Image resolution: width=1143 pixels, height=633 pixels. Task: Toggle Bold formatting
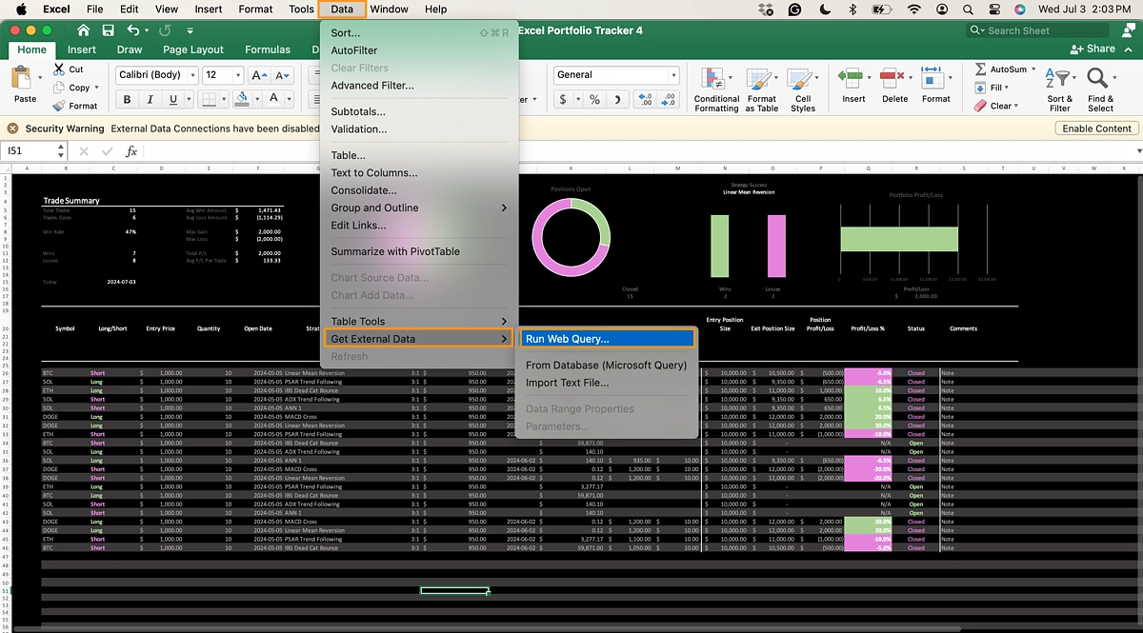[128, 99]
